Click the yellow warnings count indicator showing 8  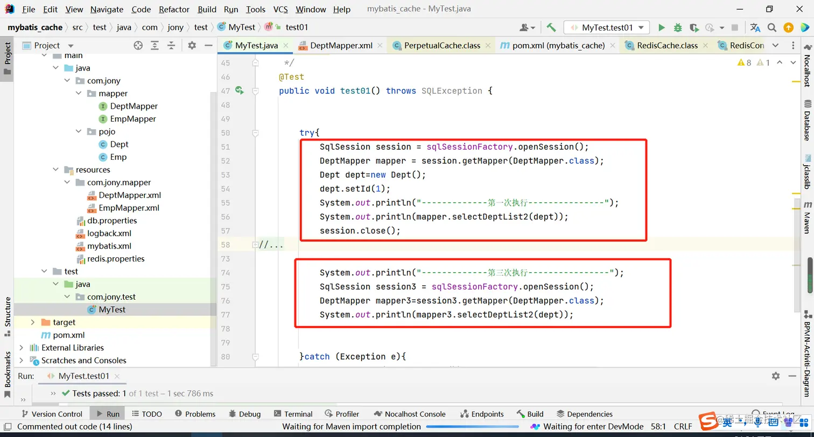[744, 63]
